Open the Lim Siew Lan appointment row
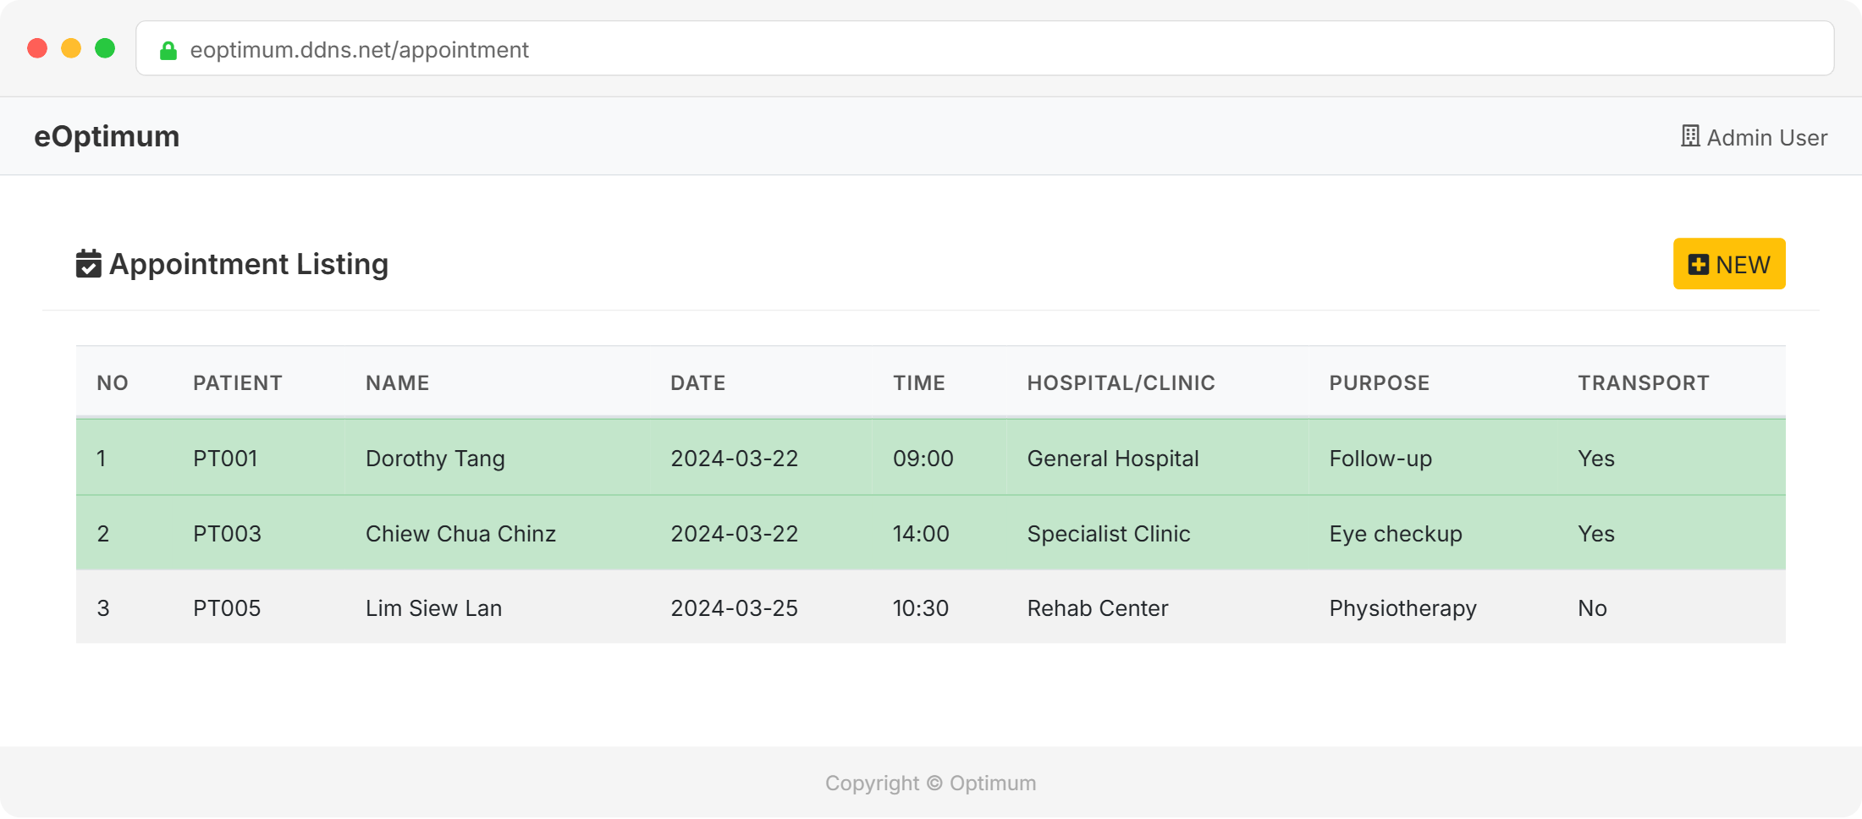This screenshot has height=819, width=1862. (x=433, y=608)
